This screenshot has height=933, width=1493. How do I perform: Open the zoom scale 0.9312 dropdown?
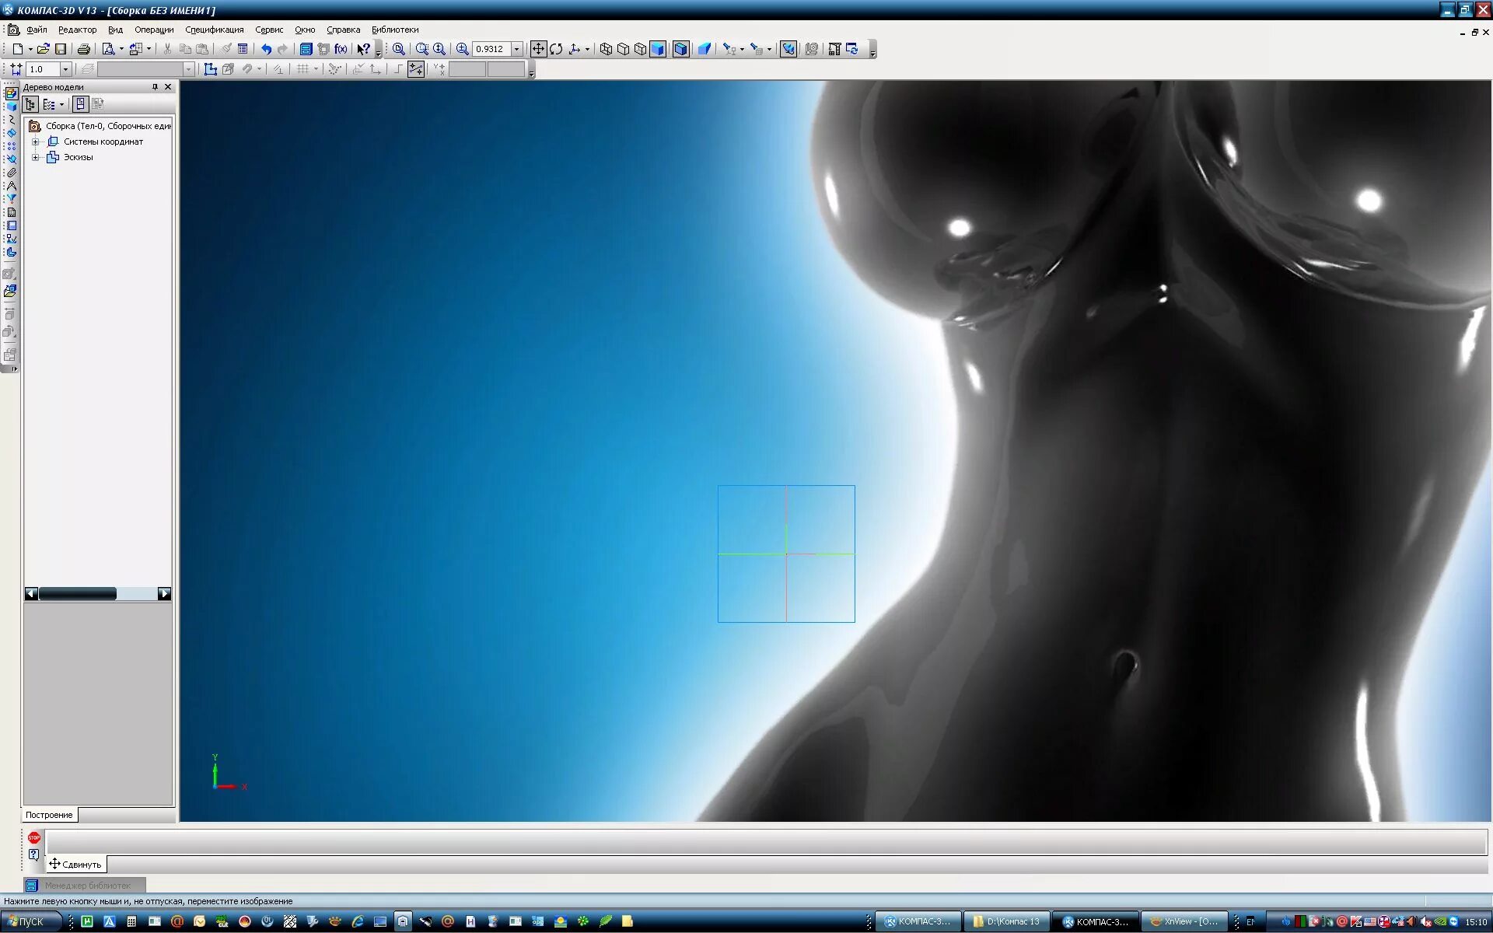tap(516, 49)
